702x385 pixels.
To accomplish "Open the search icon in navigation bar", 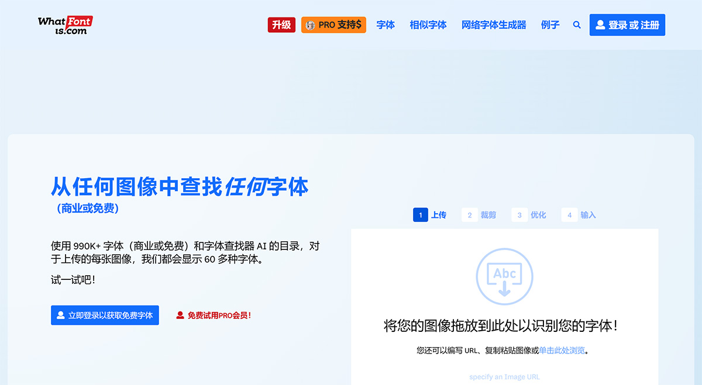I will pos(577,25).
